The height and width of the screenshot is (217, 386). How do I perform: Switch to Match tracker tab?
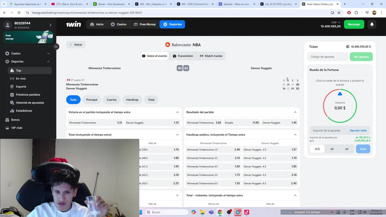211,56
